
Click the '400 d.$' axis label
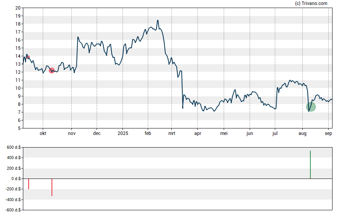[x=14, y=158]
